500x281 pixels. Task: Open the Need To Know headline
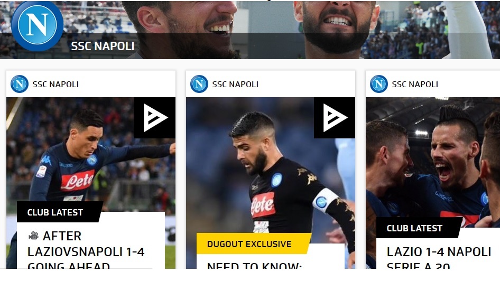254,266
